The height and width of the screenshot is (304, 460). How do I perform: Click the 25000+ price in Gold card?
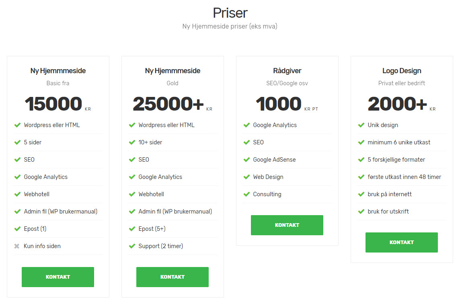click(x=168, y=104)
